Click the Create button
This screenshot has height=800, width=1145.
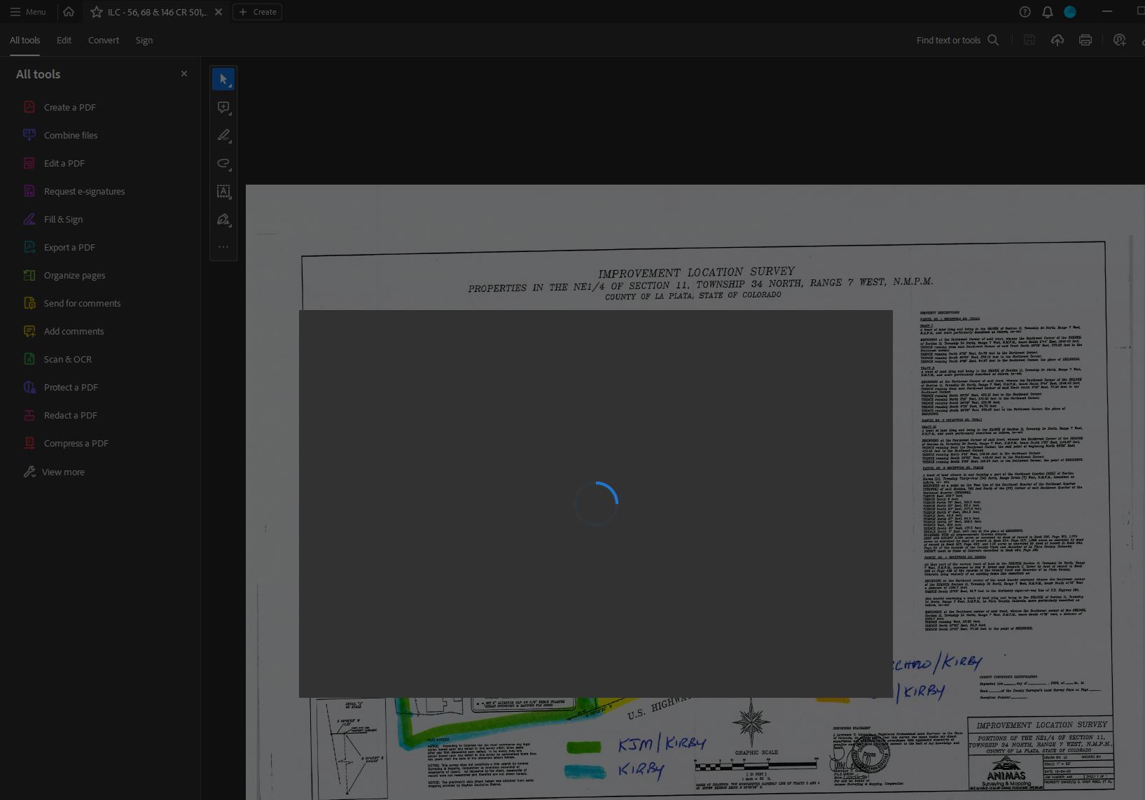257,12
